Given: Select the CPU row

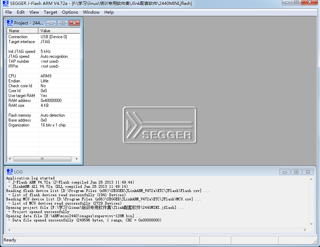Looking at the screenshot, I should [x=43, y=76].
